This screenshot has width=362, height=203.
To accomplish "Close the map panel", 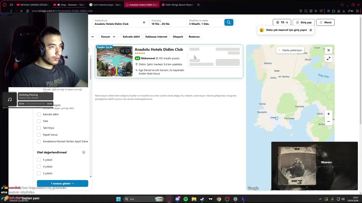I will (x=328, y=50).
